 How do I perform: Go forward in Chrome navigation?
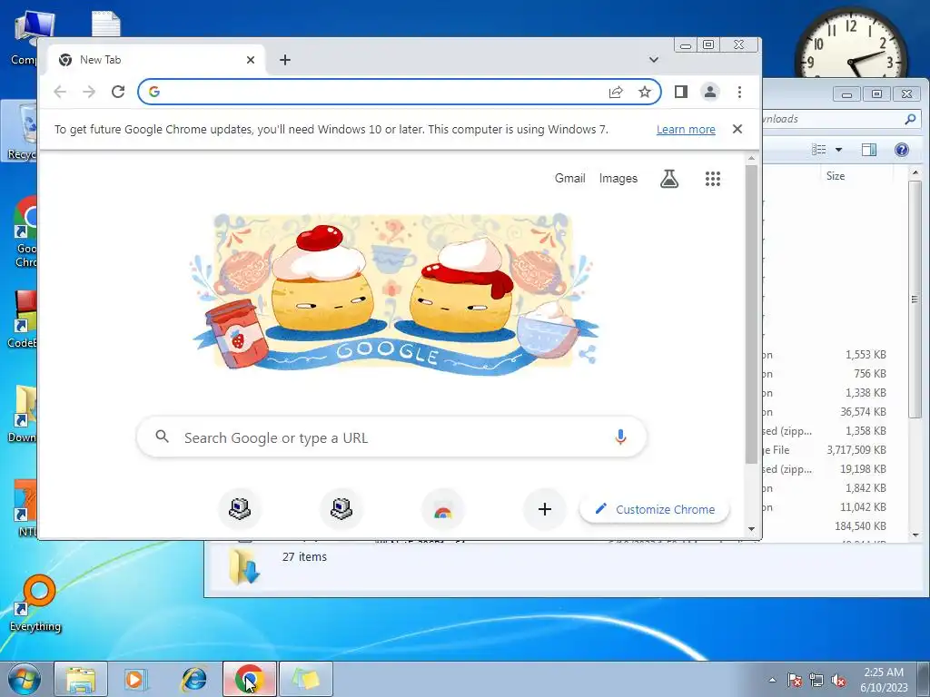pos(89,92)
